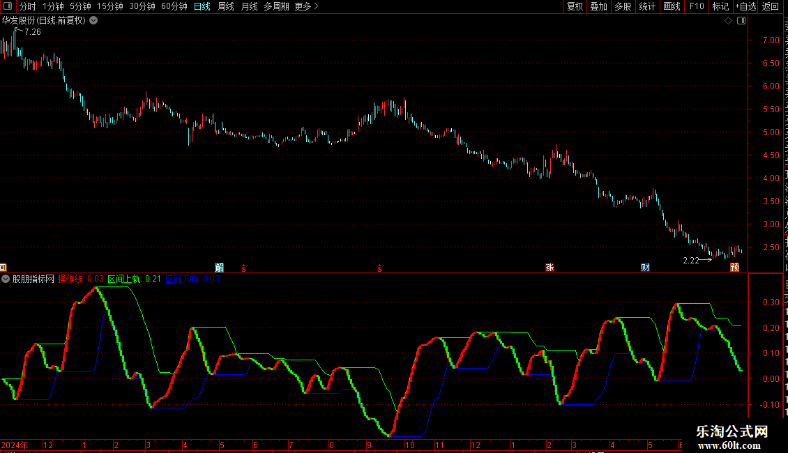788x453 pixels.
Task: Click the -0.10 indicator axis label
Action: click(770, 405)
